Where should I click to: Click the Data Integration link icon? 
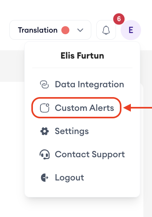44,85
